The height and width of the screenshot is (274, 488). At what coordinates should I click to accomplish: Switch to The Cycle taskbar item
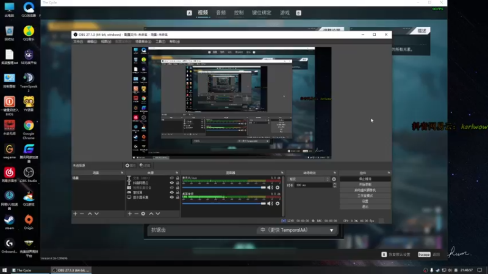pyautogui.click(x=29, y=270)
